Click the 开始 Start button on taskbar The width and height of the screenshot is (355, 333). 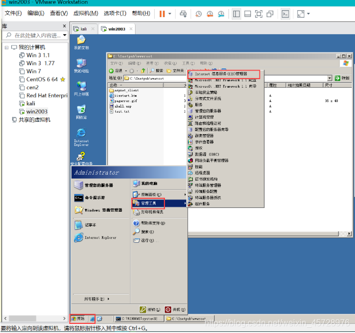78,319
